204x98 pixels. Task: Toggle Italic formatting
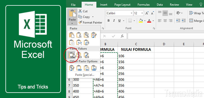114,21
